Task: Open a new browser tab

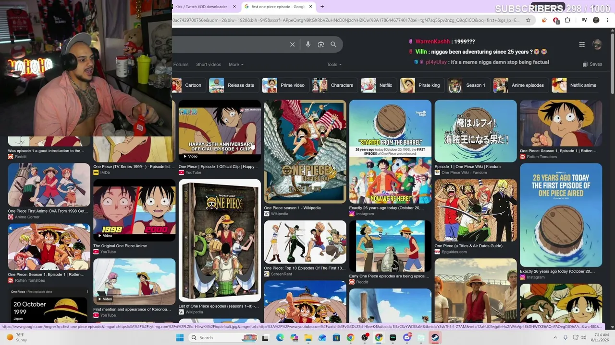Action: tap(322, 7)
